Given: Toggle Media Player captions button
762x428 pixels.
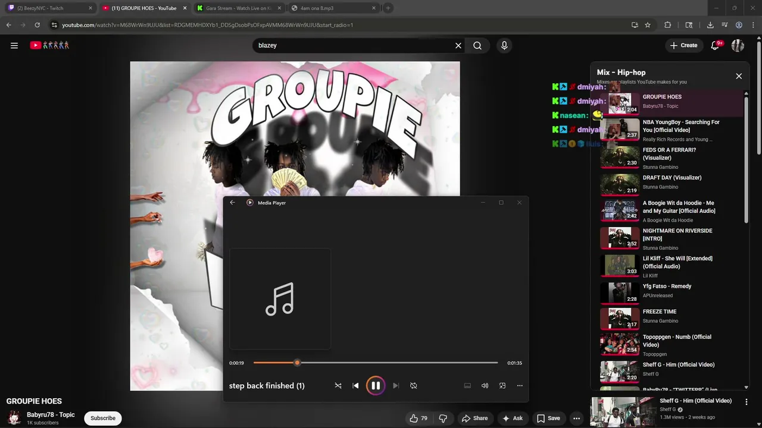Looking at the screenshot, I should (x=467, y=386).
